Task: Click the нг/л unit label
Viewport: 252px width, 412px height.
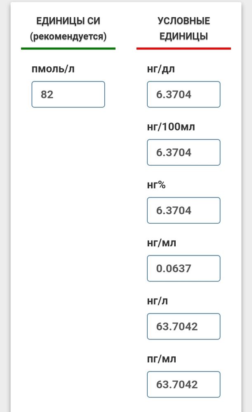Action: pos(158,301)
